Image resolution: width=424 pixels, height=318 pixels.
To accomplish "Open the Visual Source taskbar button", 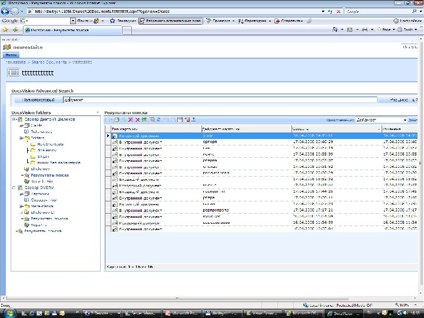I will pos(263,313).
